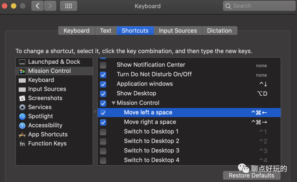
Task: Uncheck Move left a space
Action: tap(103, 113)
